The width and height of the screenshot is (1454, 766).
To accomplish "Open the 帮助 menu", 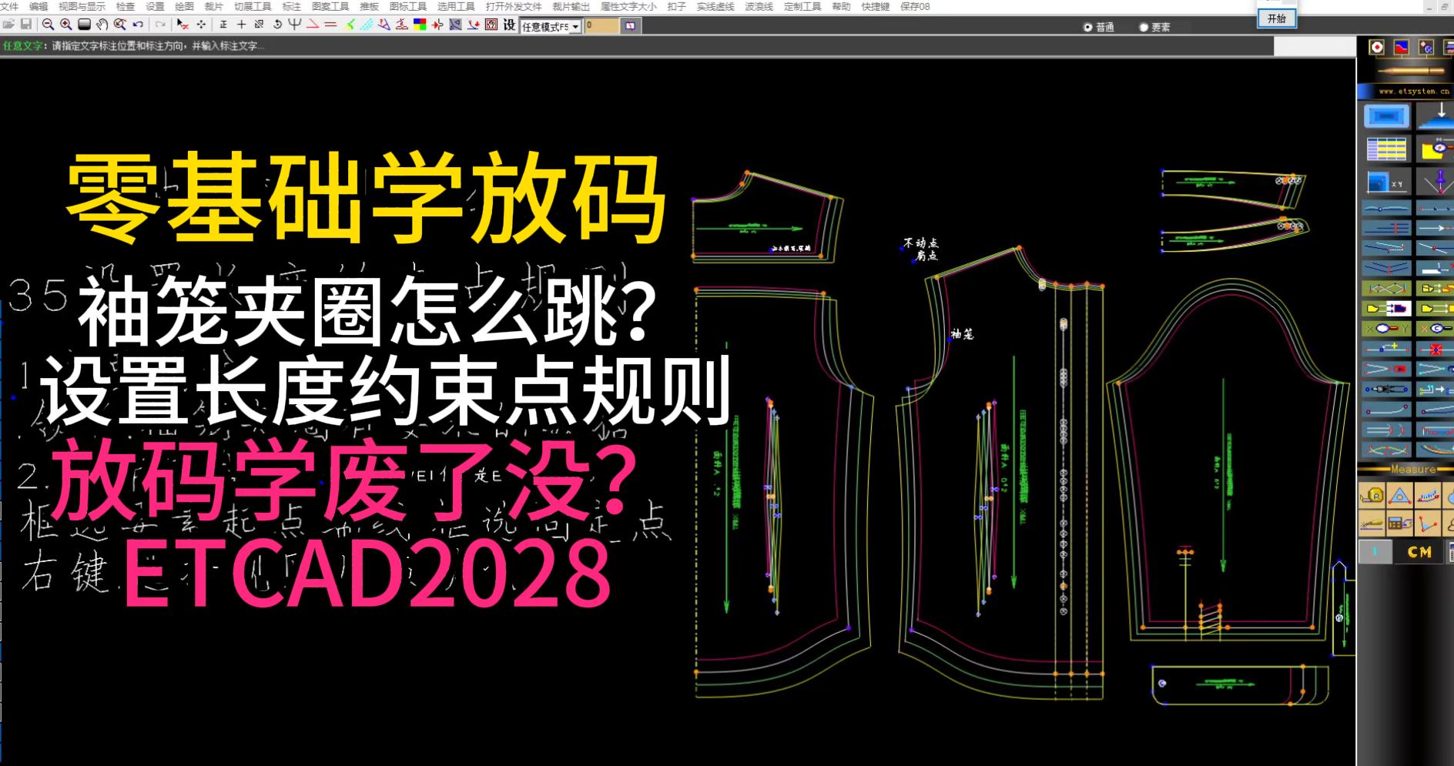I will 841,6.
